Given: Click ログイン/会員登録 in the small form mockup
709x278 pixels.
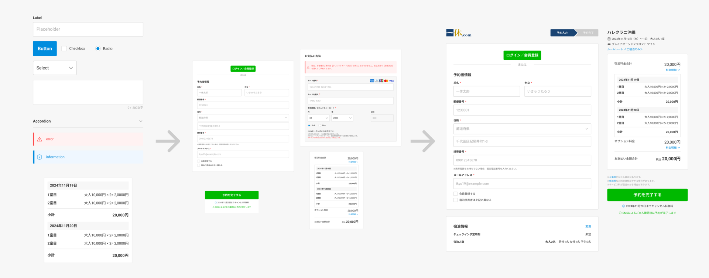Looking at the screenshot, I should tap(243, 69).
